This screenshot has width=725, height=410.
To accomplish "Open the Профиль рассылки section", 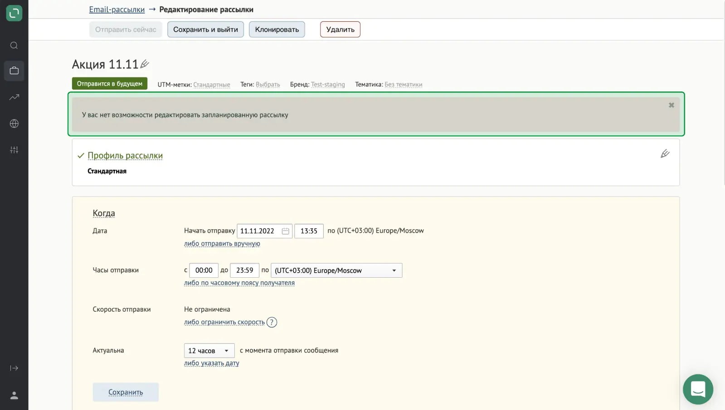I will coord(125,155).
